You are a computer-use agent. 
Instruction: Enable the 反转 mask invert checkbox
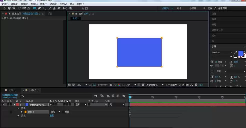pos(63,112)
